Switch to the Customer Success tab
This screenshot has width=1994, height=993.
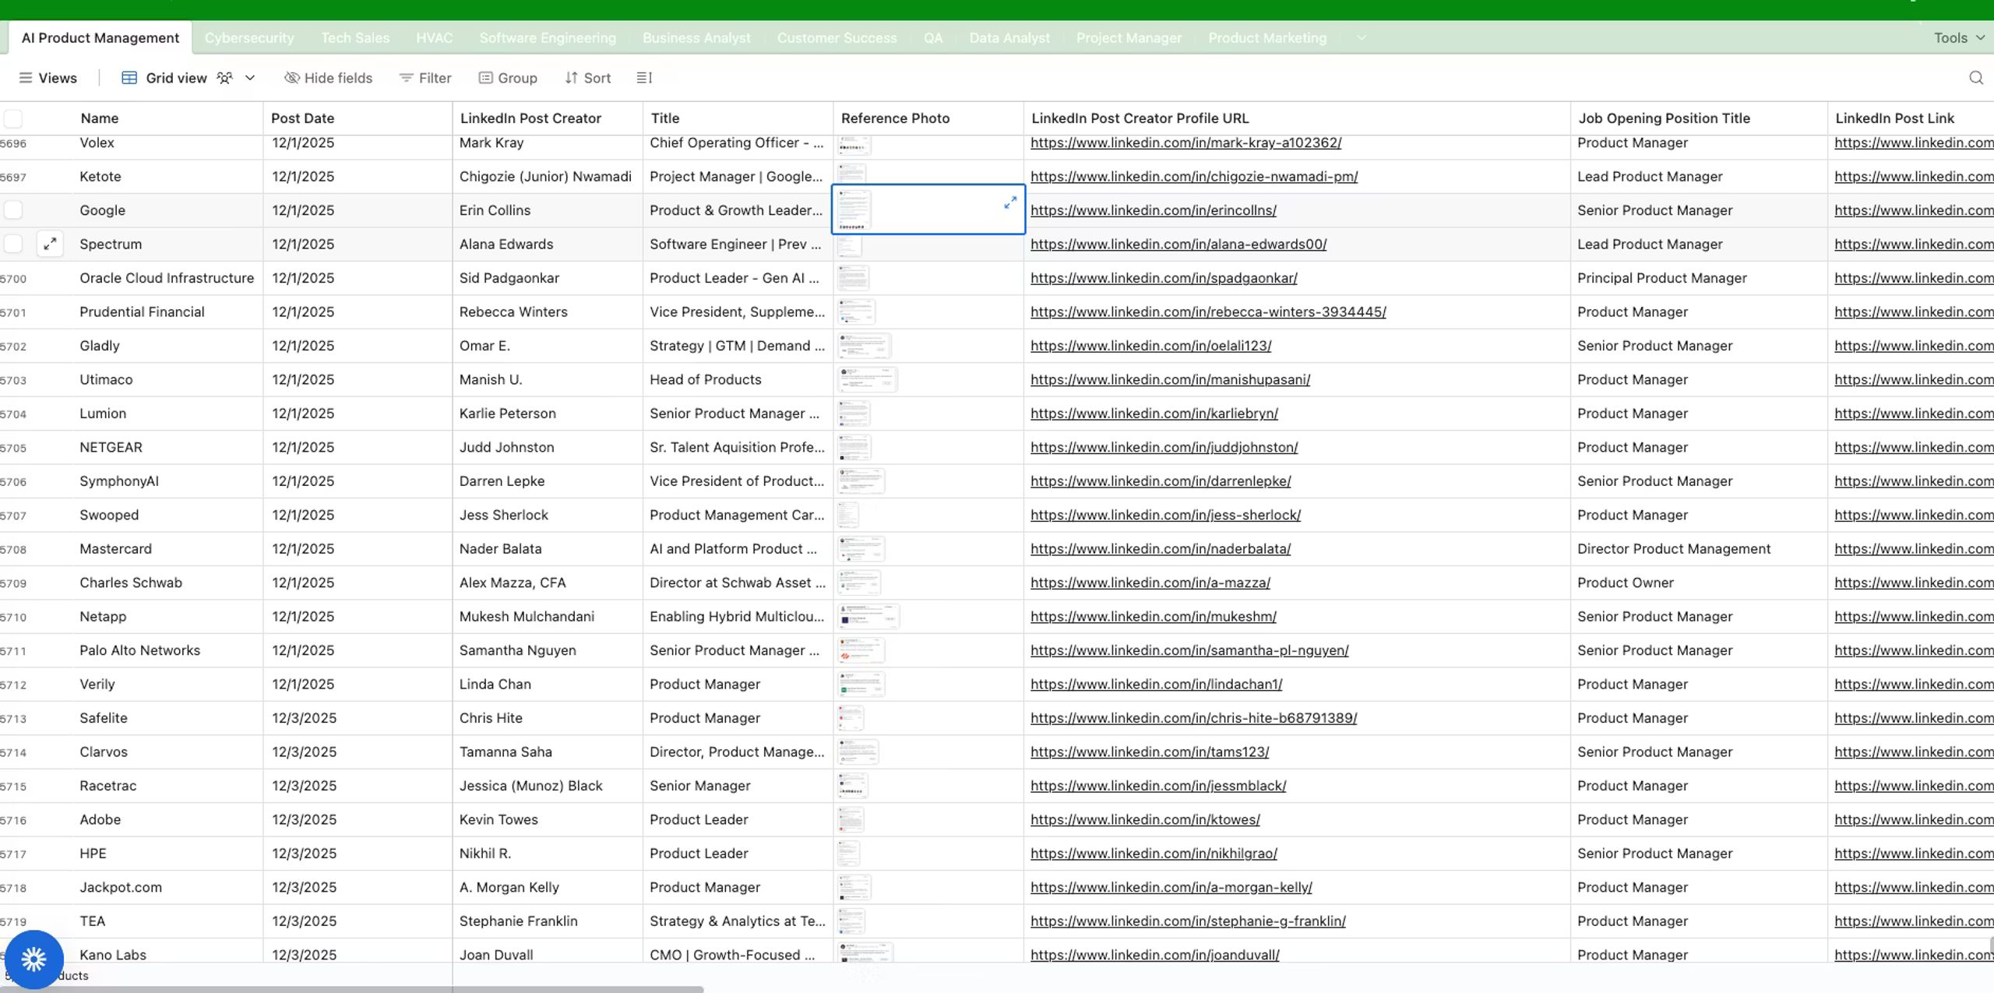pos(837,37)
